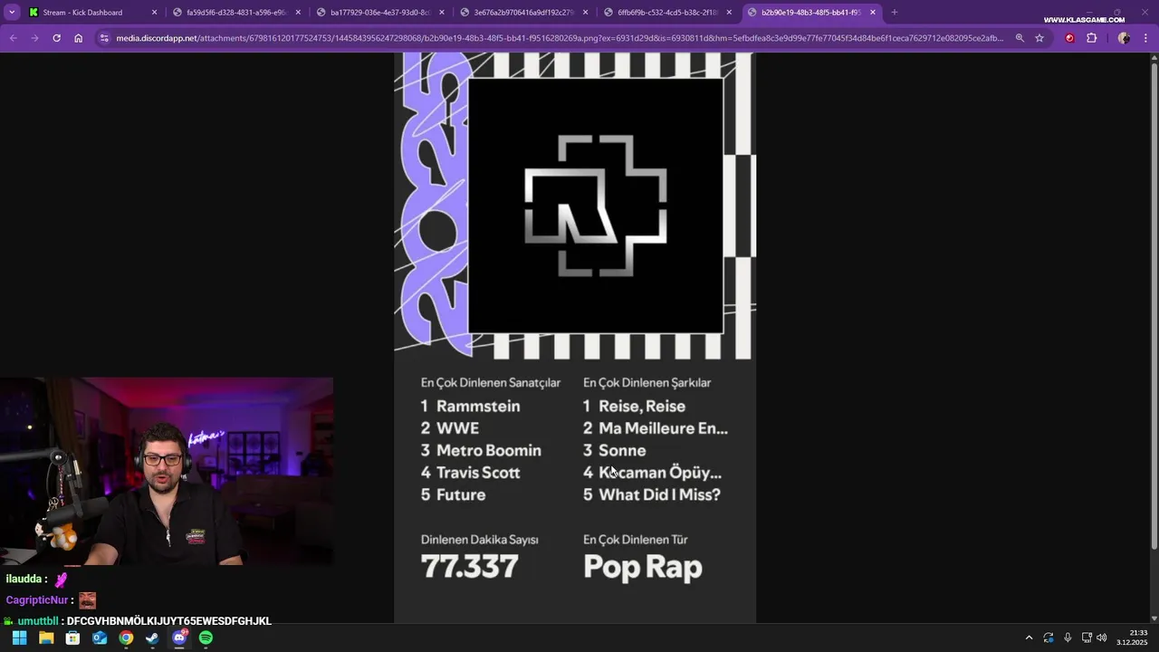
Task: Go forward to the next page
Action: click(x=34, y=38)
